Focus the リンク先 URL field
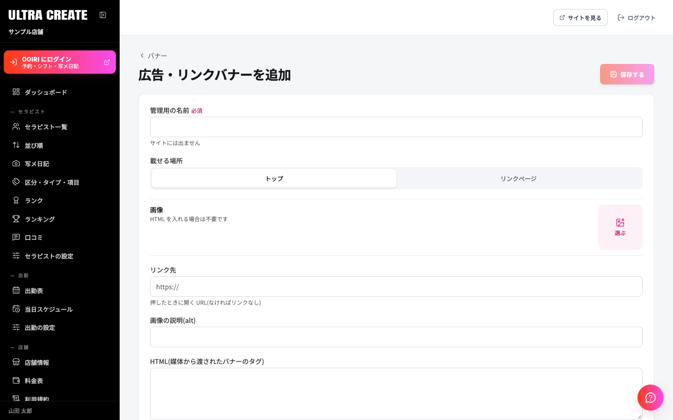The height and width of the screenshot is (420, 673). (x=396, y=287)
